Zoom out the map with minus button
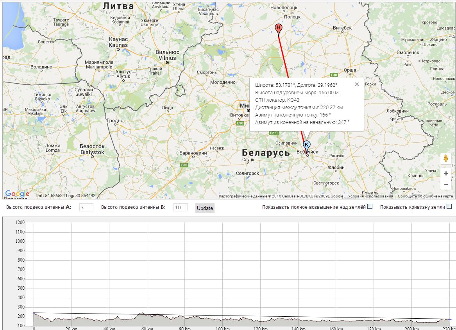The width and height of the screenshot is (456, 330). (x=446, y=184)
